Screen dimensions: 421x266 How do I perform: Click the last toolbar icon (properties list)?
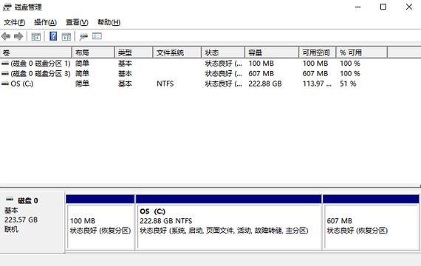coord(97,36)
